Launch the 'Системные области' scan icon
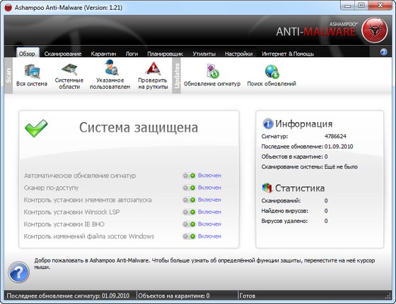Screen dimensions: 396x304 69,69
